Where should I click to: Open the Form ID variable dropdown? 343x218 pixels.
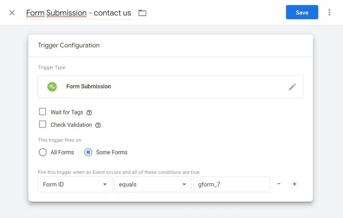pyautogui.click(x=74, y=184)
